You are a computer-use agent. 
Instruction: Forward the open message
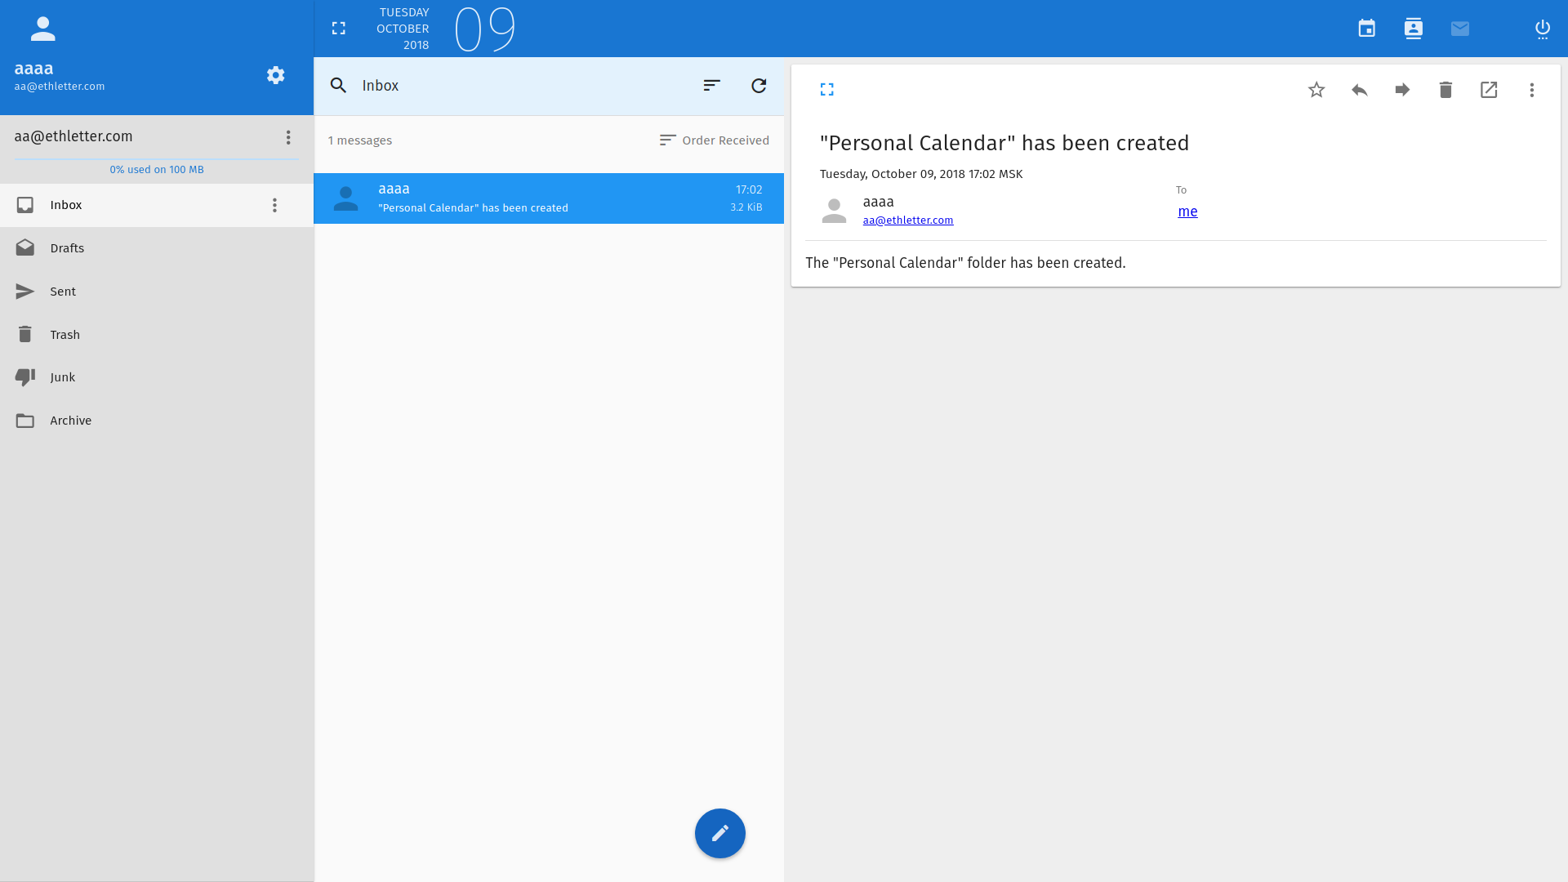1402,90
